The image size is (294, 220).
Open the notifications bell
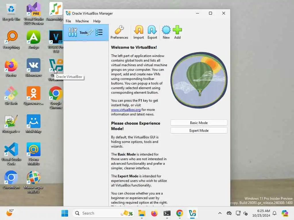coord(274,213)
